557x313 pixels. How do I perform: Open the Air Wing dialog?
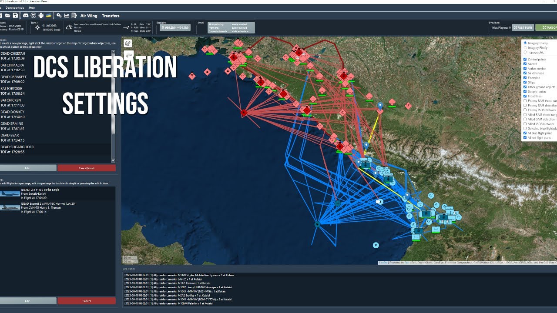(89, 16)
